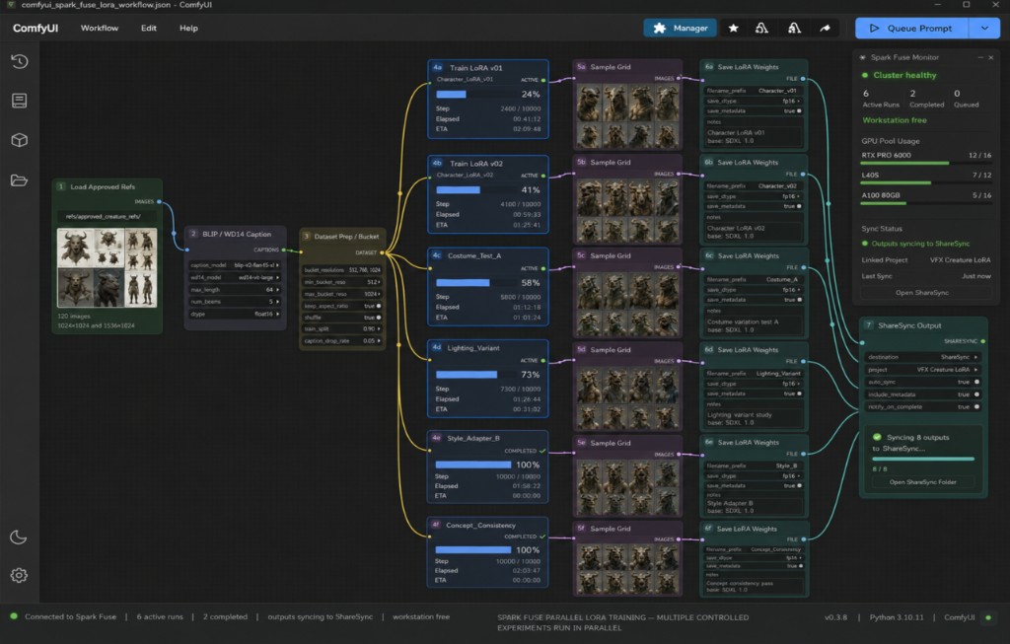
Task: Edit the refs/approved_creature_refs/ path field
Action: coord(107,216)
